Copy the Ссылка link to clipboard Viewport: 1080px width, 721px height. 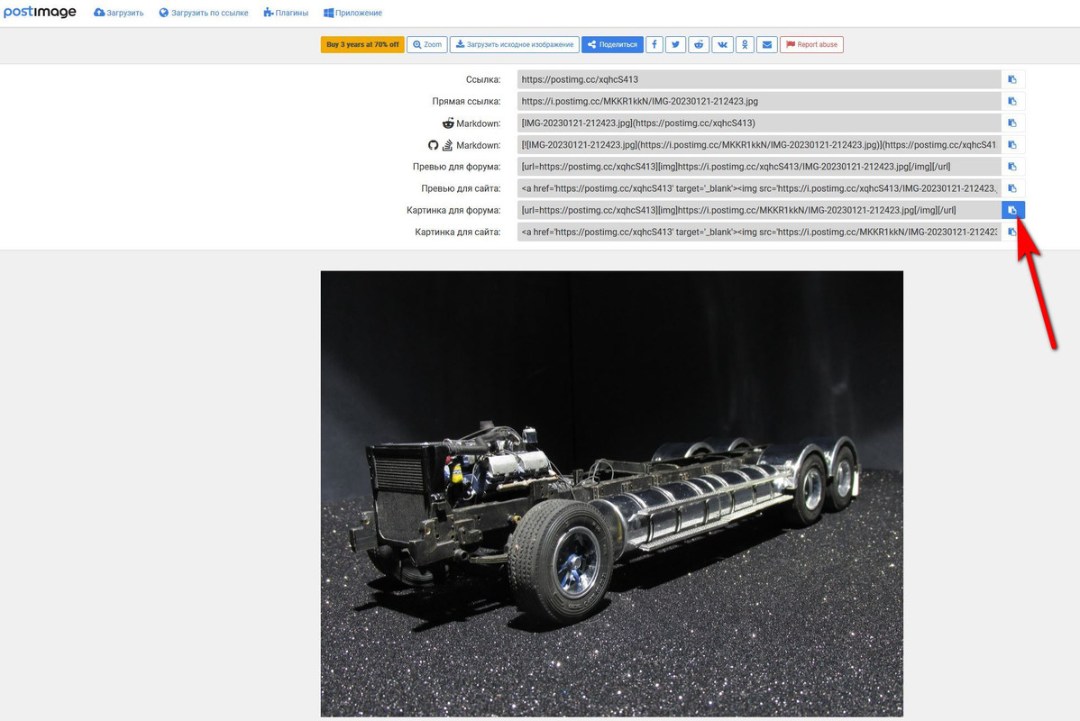1012,79
